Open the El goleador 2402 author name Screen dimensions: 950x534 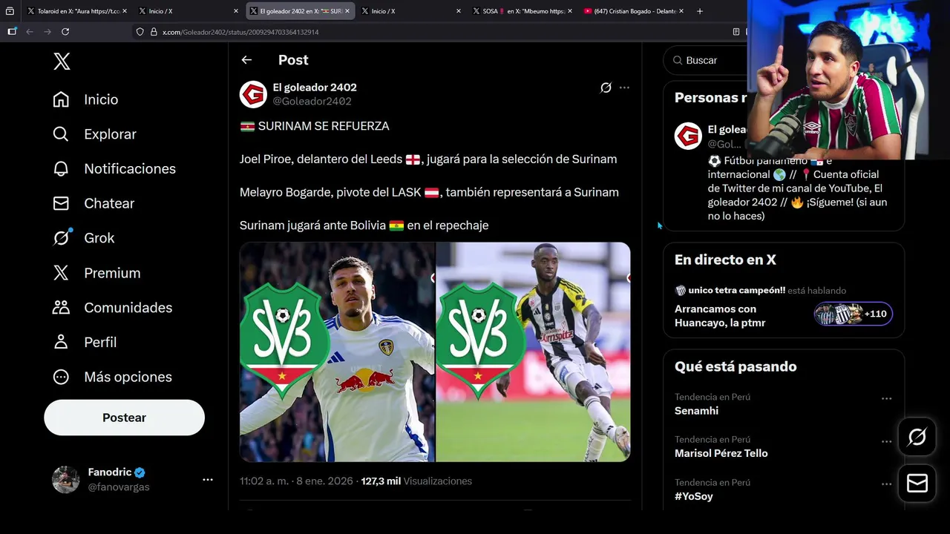tap(315, 87)
